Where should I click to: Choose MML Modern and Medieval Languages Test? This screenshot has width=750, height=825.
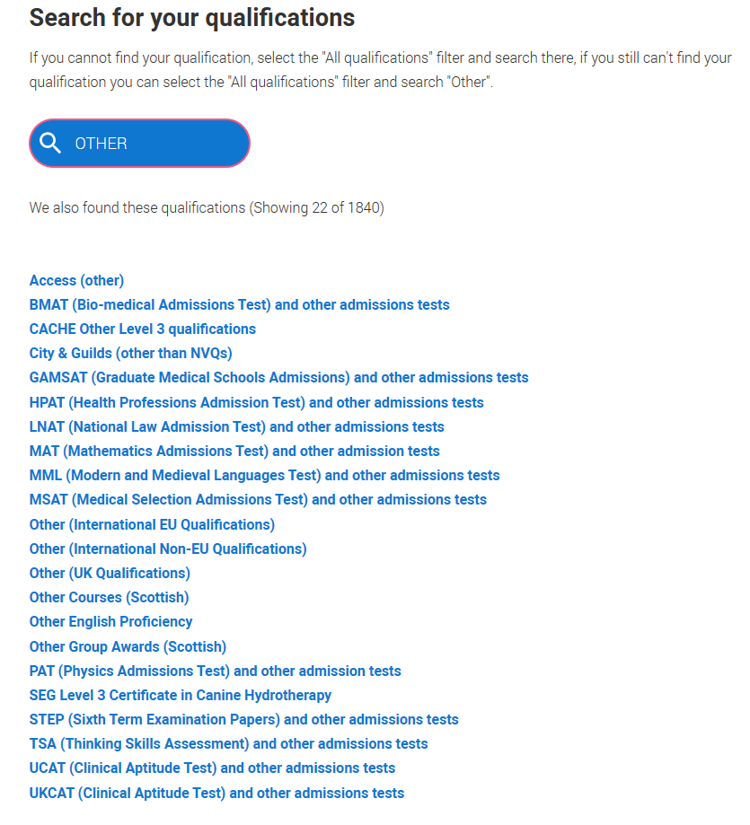pos(265,475)
